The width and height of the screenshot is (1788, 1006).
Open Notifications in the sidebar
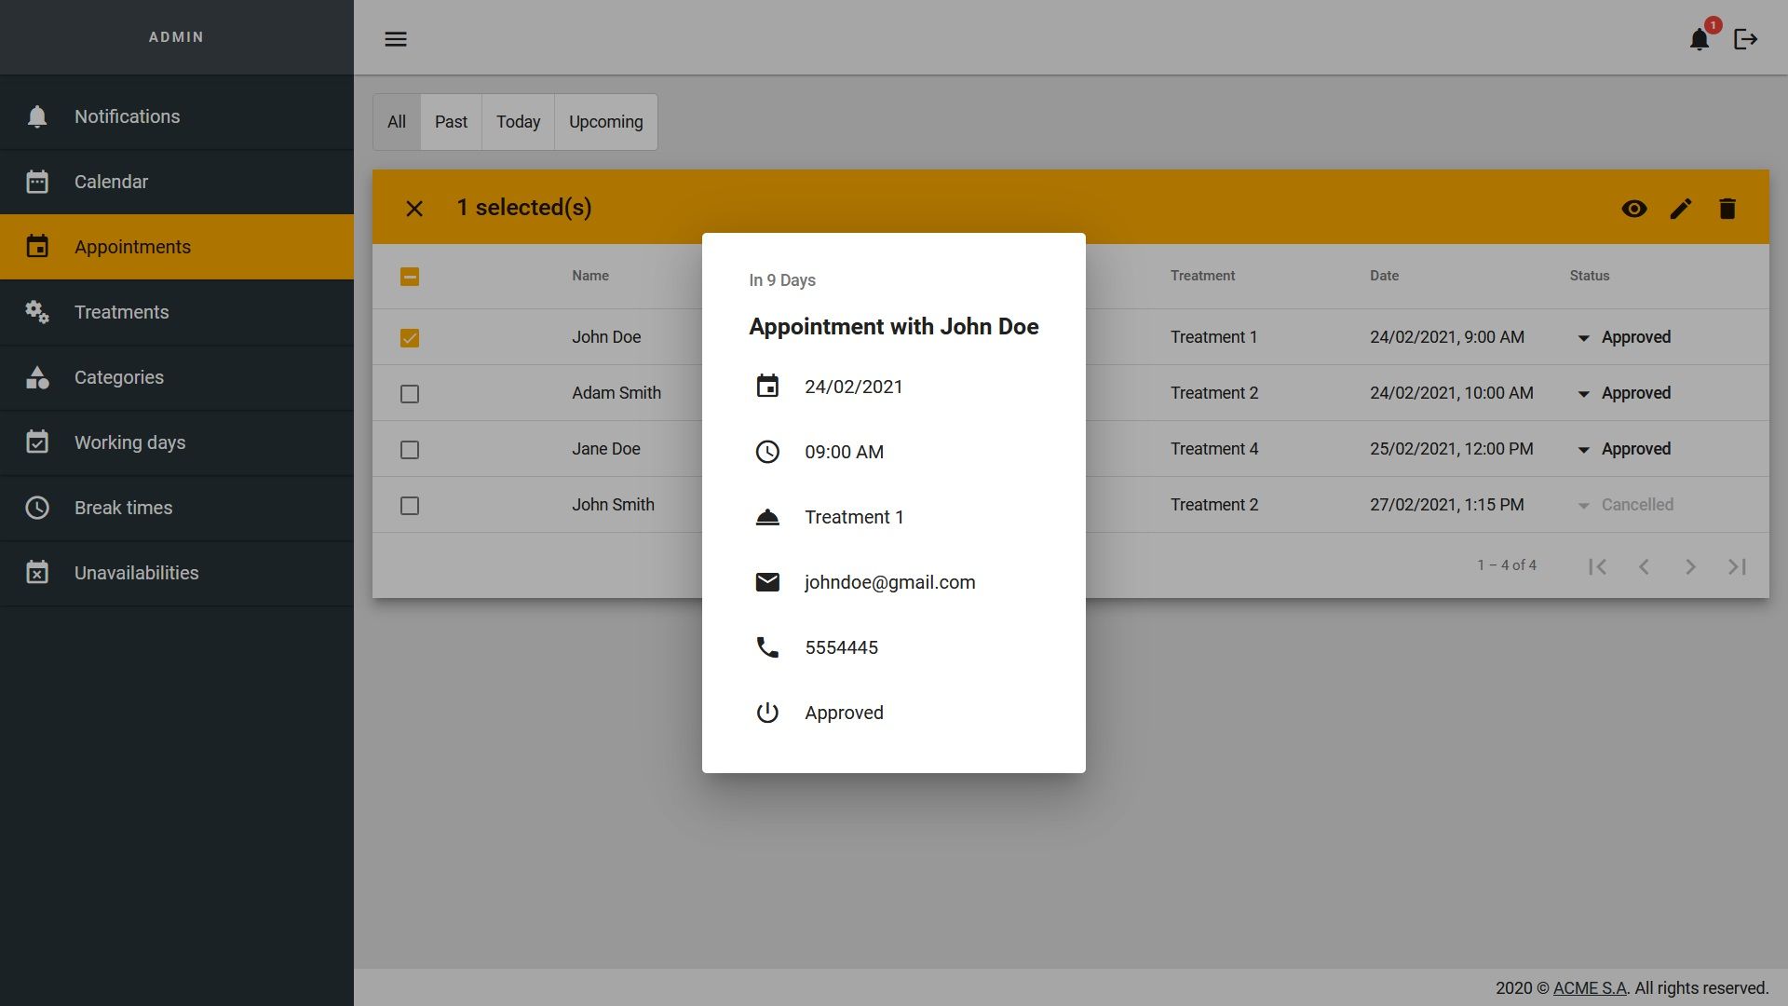click(x=177, y=116)
